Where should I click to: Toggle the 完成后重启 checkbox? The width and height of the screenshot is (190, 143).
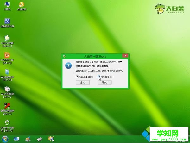point(77,77)
